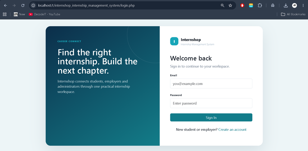The image size is (308, 151).
Task: Open the apps grid icon in bookmarks bar
Action: pyautogui.click(x=5, y=14)
